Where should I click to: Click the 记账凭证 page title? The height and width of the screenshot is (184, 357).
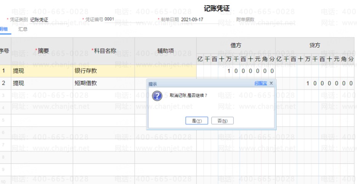point(217,9)
